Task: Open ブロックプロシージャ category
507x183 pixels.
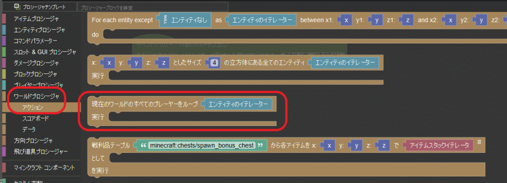Action: click(x=35, y=74)
